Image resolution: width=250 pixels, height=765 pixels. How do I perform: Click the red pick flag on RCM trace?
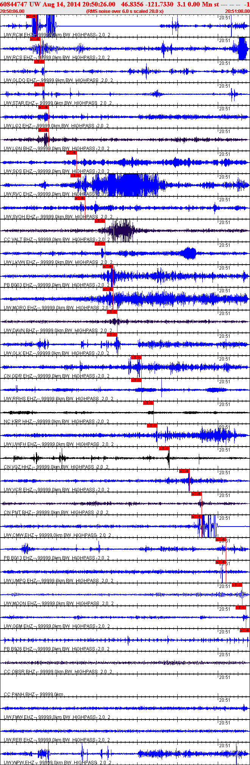pos(31,16)
